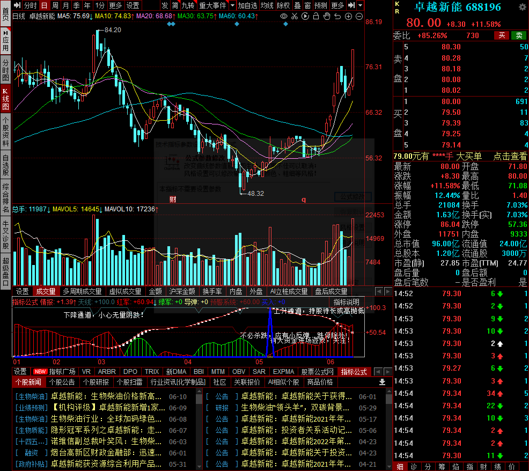The height and width of the screenshot is (471, 529).
Task: Open the 研报 item dated 05-29
Action: click(291, 408)
